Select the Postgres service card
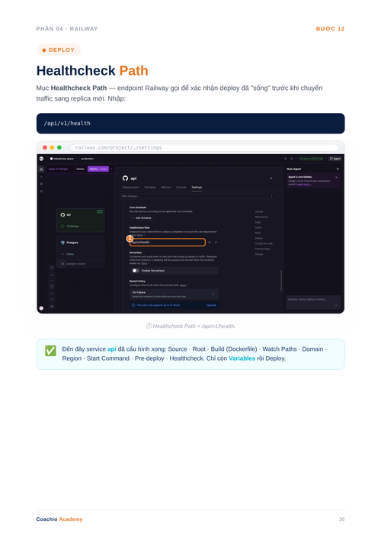 (81, 248)
